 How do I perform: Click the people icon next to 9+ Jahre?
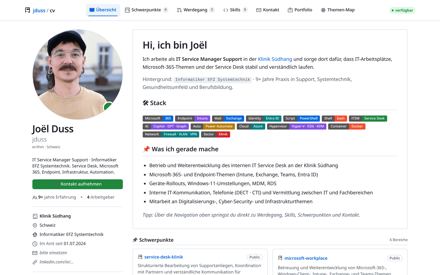35,197
